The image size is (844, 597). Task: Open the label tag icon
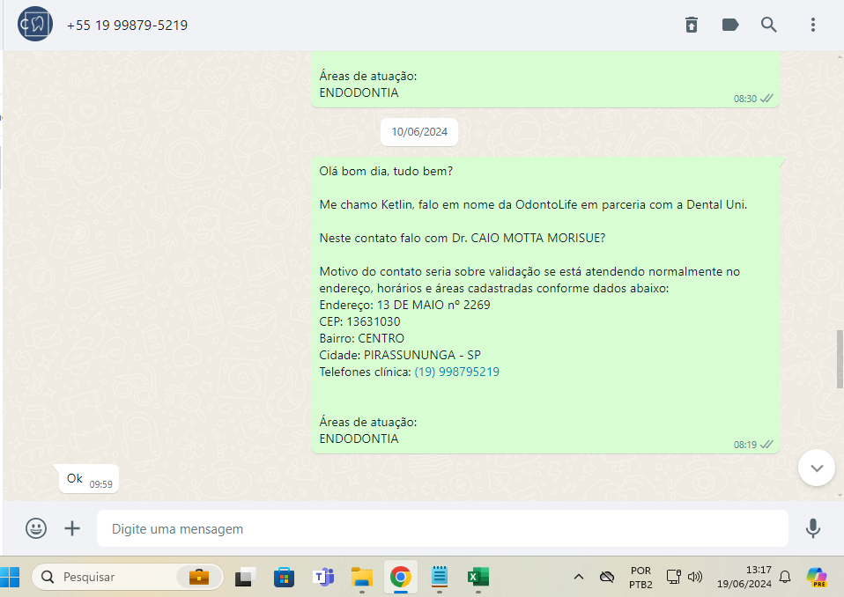point(729,25)
